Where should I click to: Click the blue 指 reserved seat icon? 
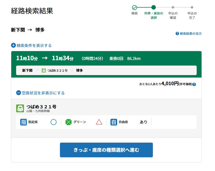coord(24,122)
